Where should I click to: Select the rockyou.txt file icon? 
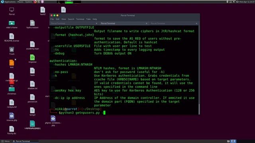(x=12, y=102)
